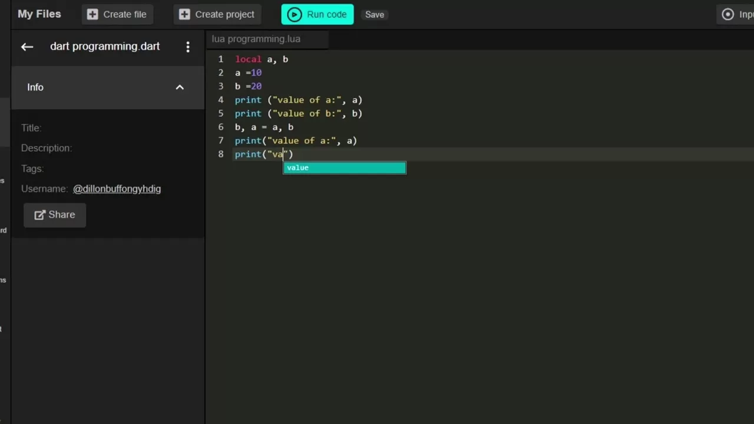Select the dart programming.dart file title
This screenshot has height=424, width=754.
tap(105, 47)
